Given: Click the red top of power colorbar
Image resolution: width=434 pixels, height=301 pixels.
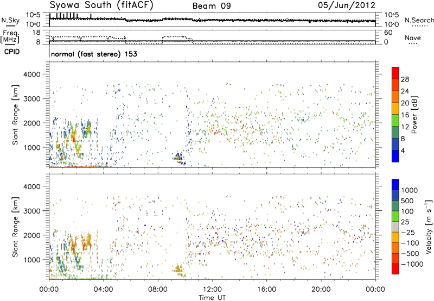Looking at the screenshot, I should click(x=395, y=73).
